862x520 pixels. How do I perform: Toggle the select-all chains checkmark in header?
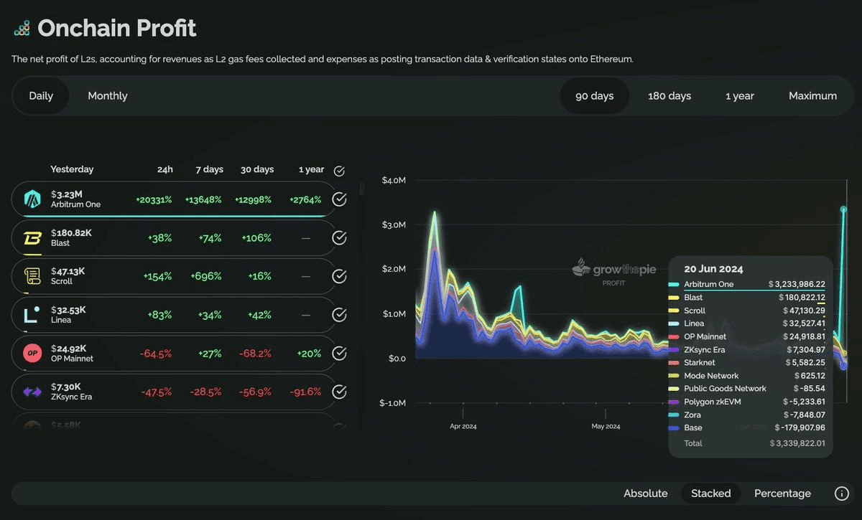(x=339, y=171)
